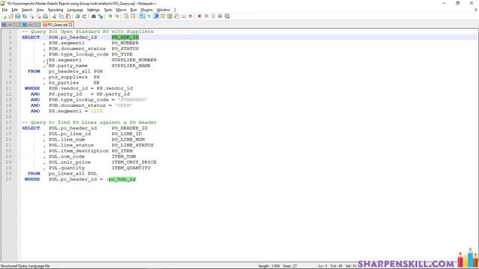Open the Window menu
The width and height of the screenshot is (479, 269).
[163, 10]
